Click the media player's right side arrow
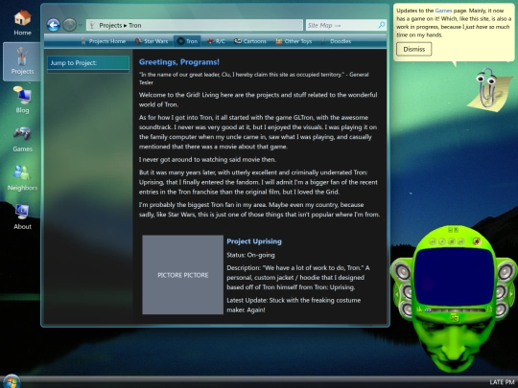The width and height of the screenshot is (518, 388). coord(511,294)
